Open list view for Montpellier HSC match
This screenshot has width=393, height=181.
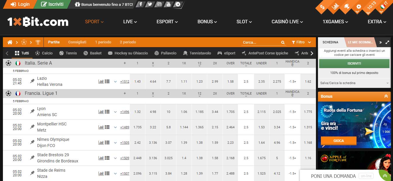107,127
